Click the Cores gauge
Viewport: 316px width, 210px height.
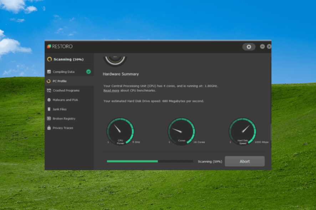(182, 131)
